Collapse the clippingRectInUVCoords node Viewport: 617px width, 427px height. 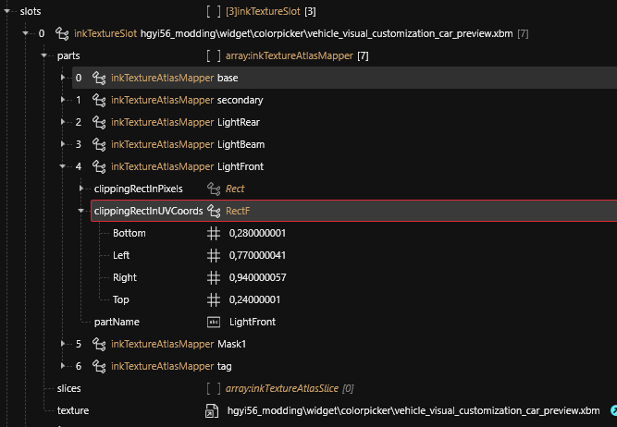click(81, 211)
